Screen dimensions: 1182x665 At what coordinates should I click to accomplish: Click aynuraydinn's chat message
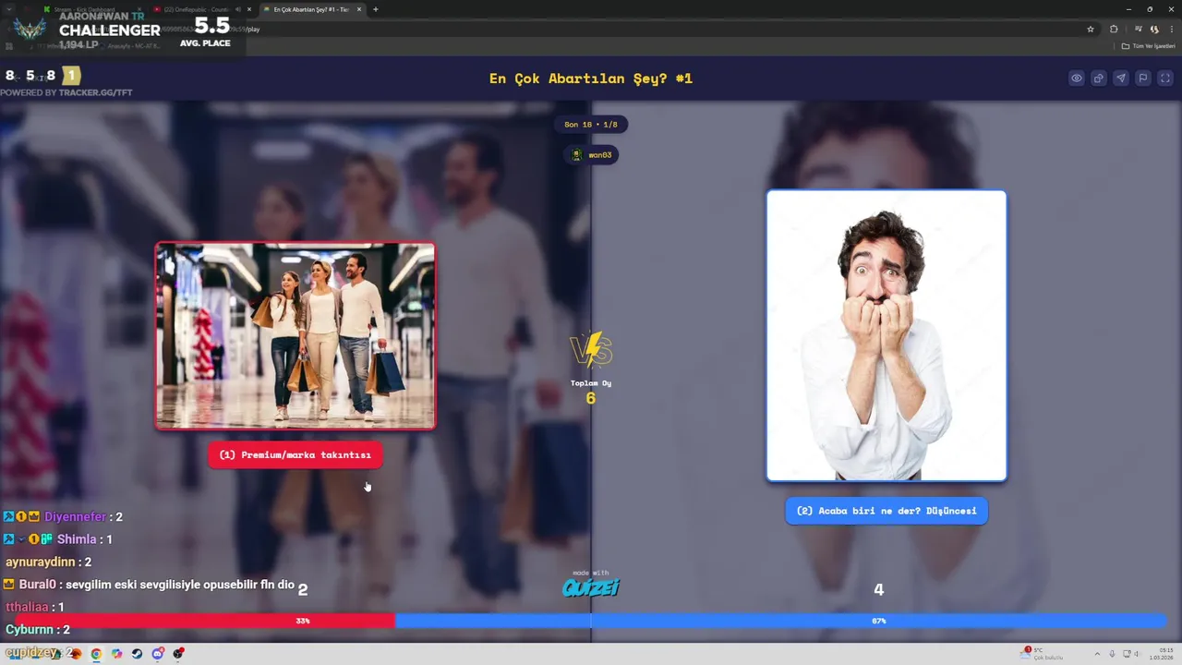pos(48,562)
